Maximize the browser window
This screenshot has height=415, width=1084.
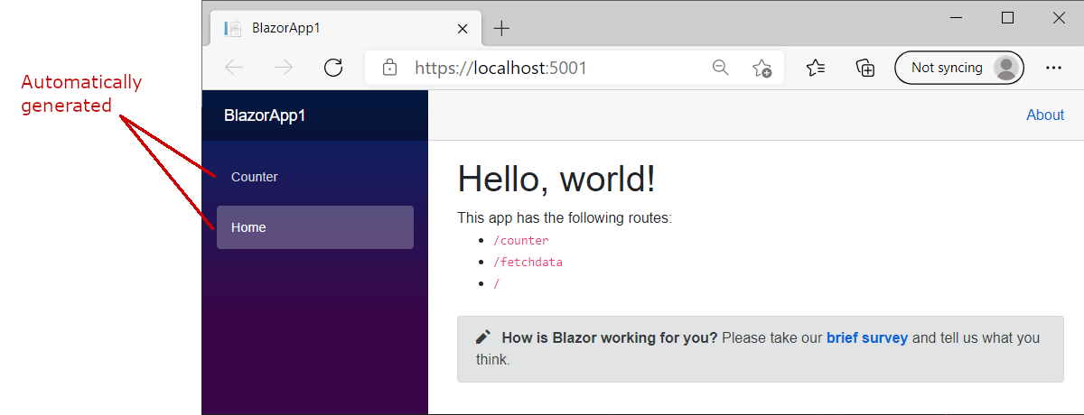click(x=1008, y=17)
